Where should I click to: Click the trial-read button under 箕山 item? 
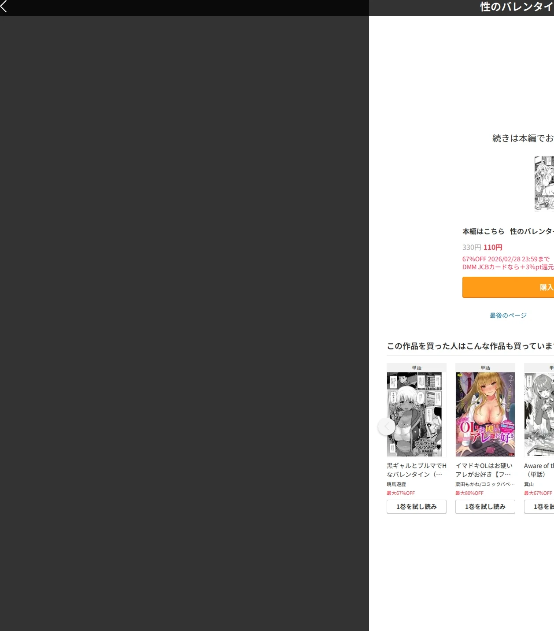click(539, 507)
